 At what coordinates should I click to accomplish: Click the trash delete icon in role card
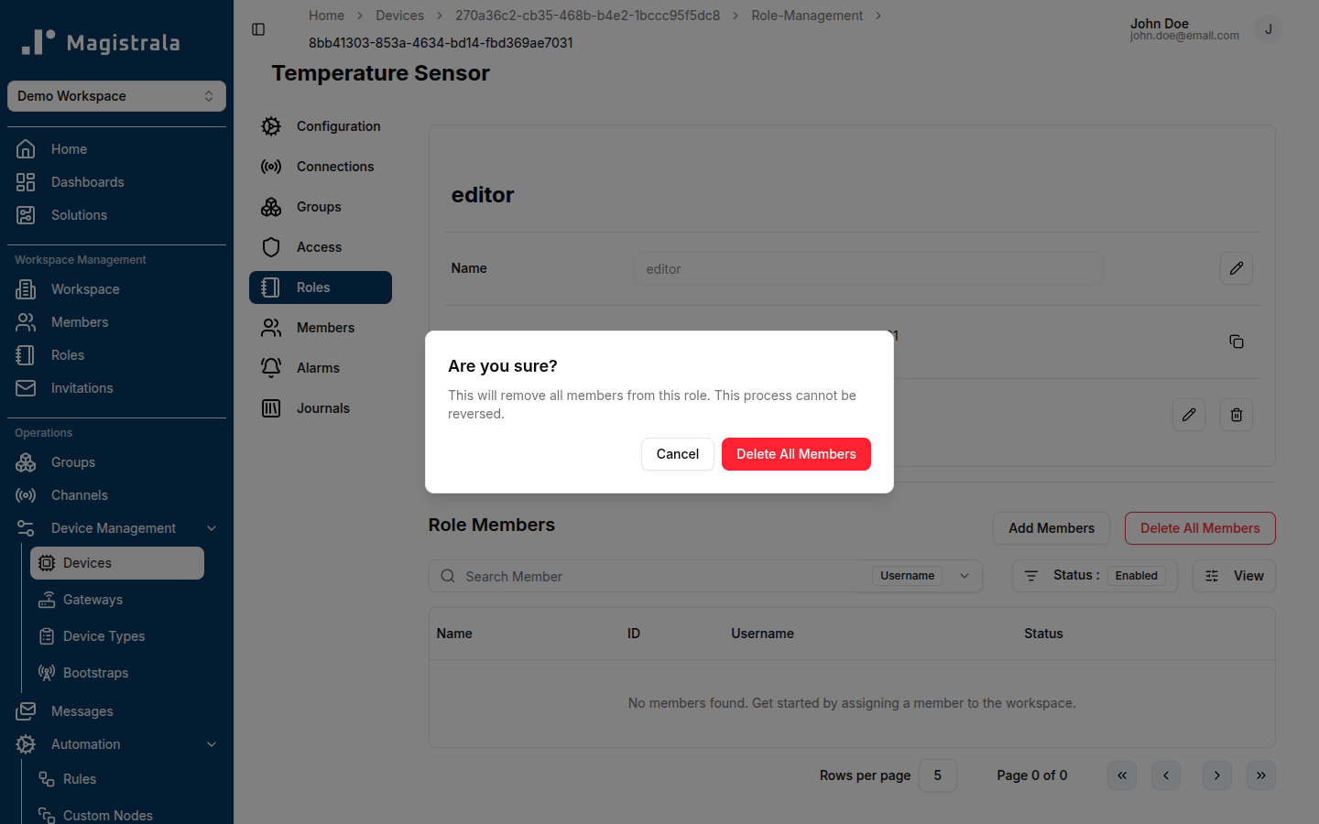(1237, 415)
